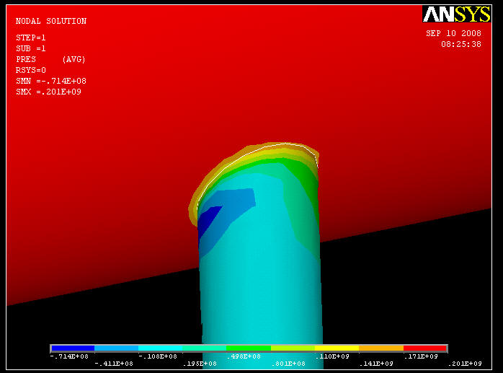
Task: Click the orange legend swatch
Action: 381,348
